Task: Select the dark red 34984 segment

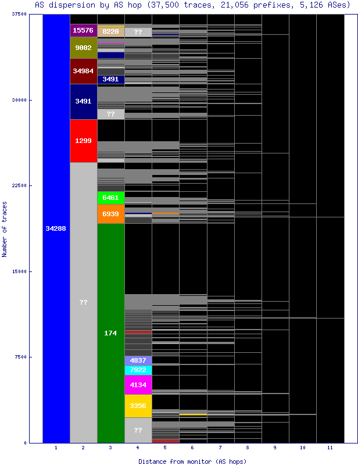Action: pos(83,71)
